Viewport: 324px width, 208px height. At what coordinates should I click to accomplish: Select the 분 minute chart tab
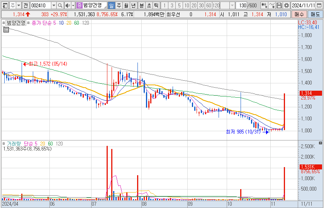click(142, 5)
